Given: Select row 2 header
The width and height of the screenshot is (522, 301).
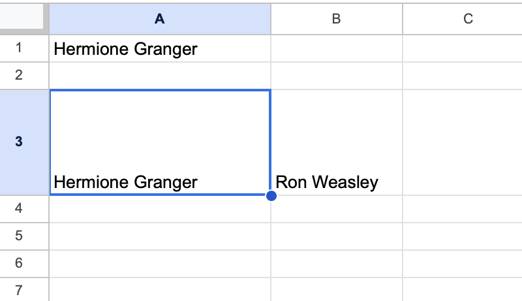Looking at the screenshot, I should click(18, 76).
